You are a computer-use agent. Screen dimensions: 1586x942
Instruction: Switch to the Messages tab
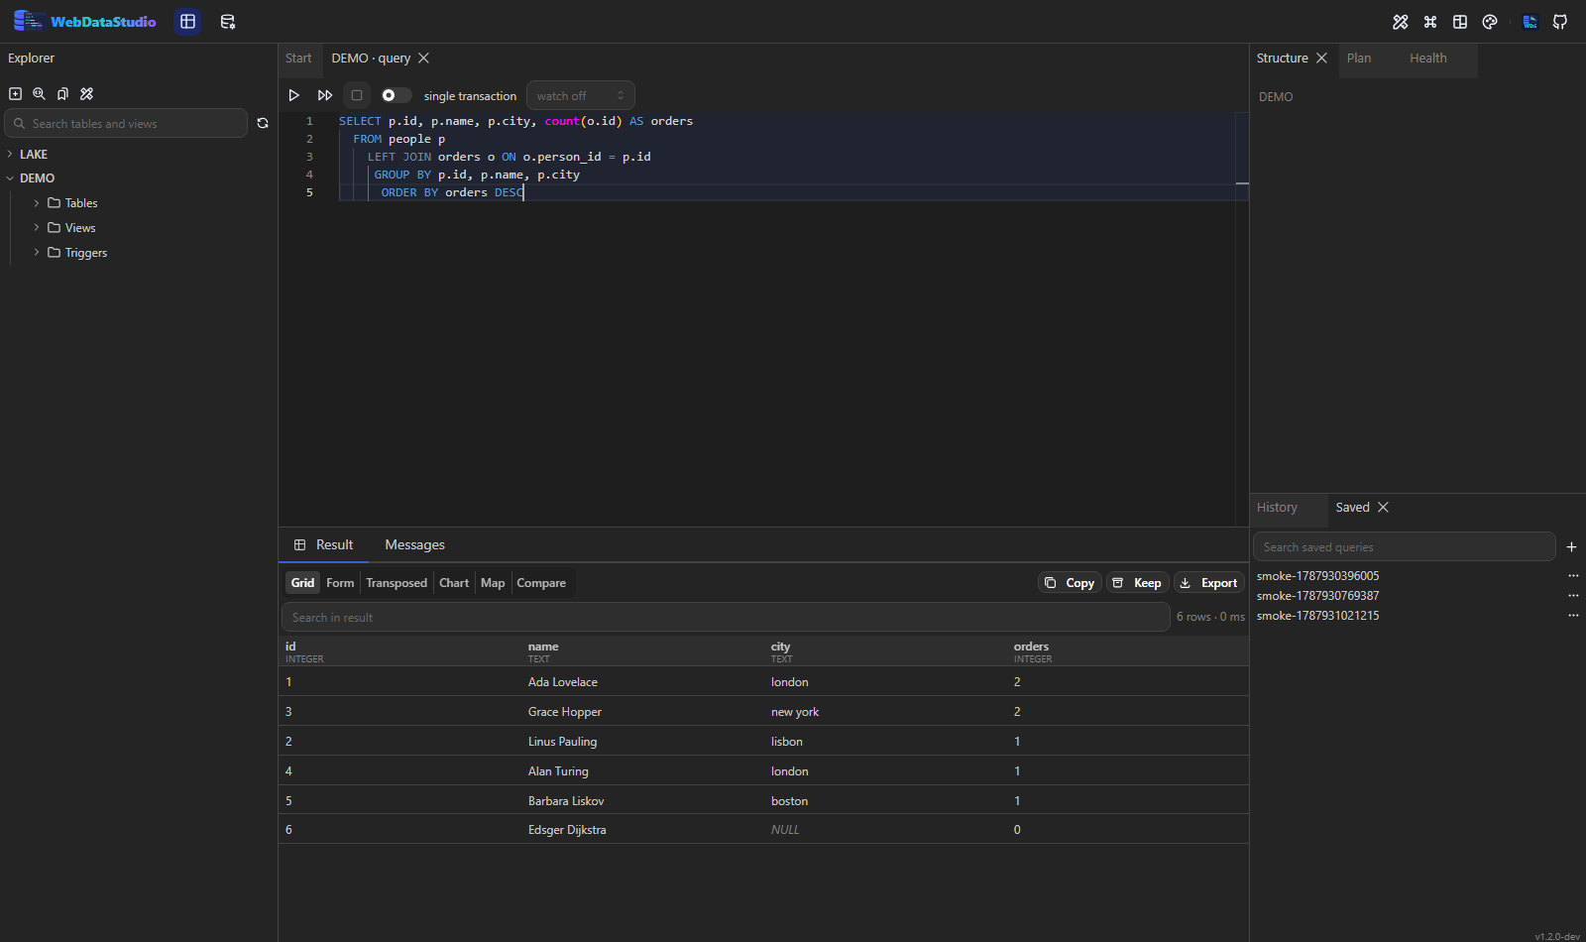(x=414, y=544)
